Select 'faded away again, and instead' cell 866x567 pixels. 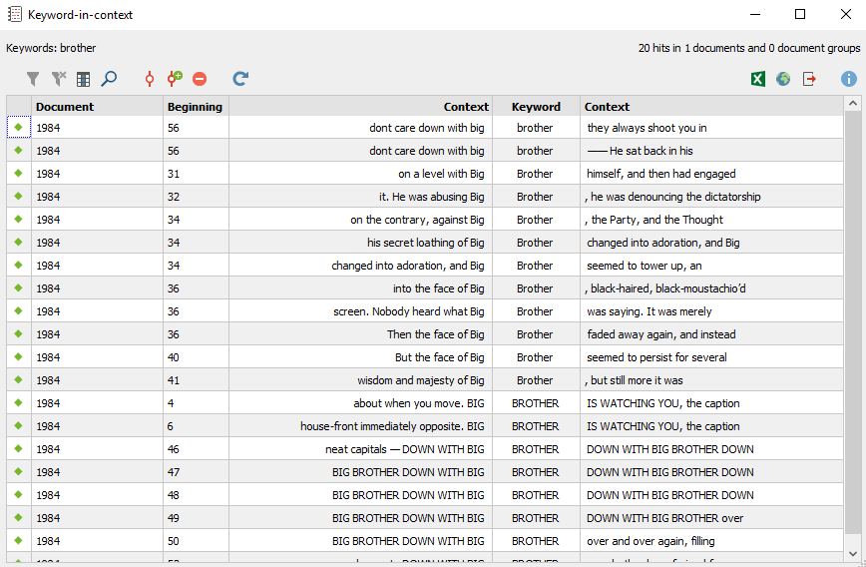pos(711,333)
